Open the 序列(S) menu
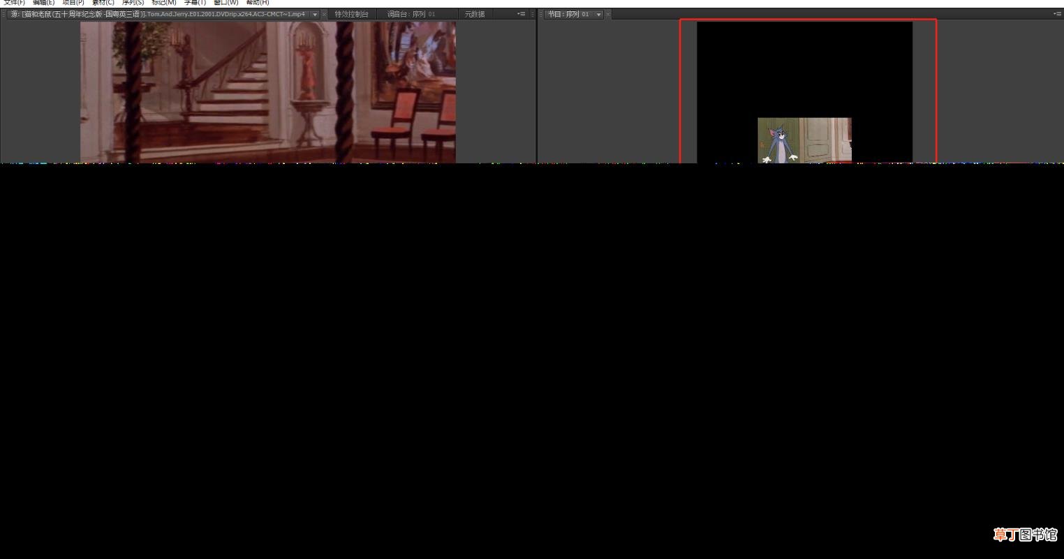This screenshot has height=559, width=1064. pos(133,3)
